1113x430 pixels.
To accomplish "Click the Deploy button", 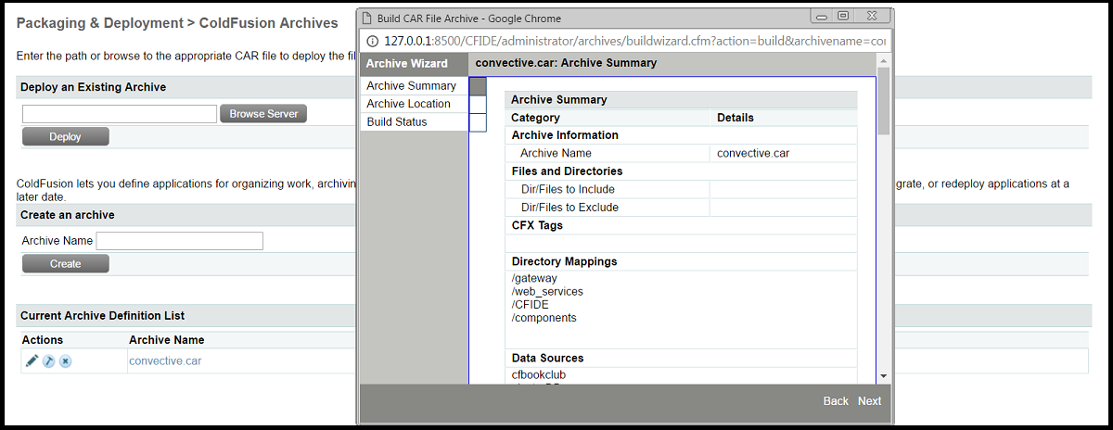I will 65,136.
